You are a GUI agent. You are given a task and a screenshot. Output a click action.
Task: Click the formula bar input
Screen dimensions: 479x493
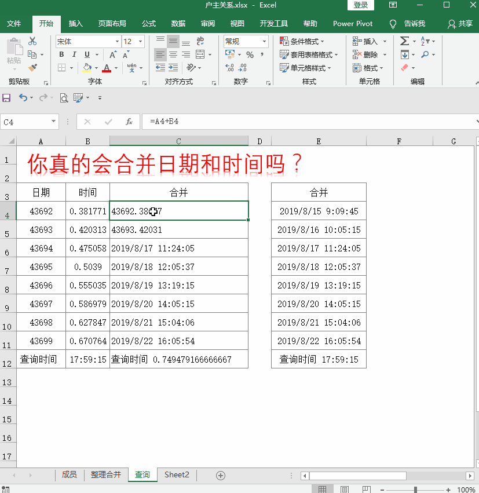[310, 122]
